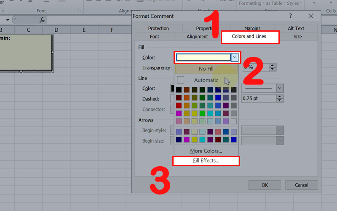The width and height of the screenshot is (337, 211).
Task: Close the Format Comment dialog with X
Action: pyautogui.click(x=311, y=16)
